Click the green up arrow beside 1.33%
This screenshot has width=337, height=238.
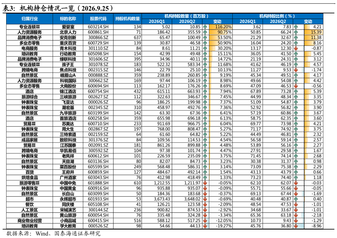point(205,178)
